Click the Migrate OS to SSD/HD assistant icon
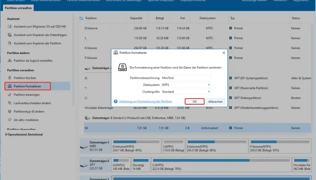 click(x=9, y=26)
